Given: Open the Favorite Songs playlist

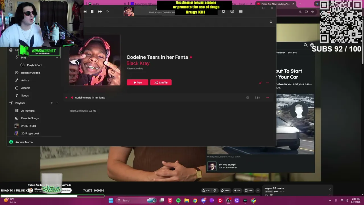Looking at the screenshot, I should click(x=30, y=118).
